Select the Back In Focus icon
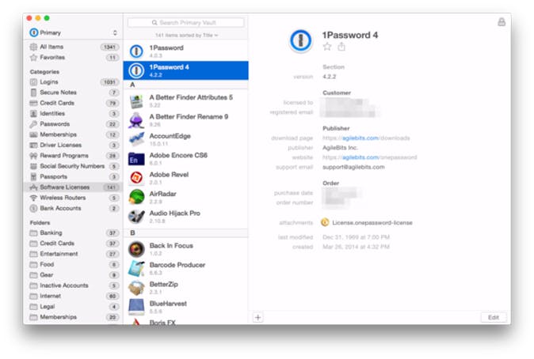 136,249
